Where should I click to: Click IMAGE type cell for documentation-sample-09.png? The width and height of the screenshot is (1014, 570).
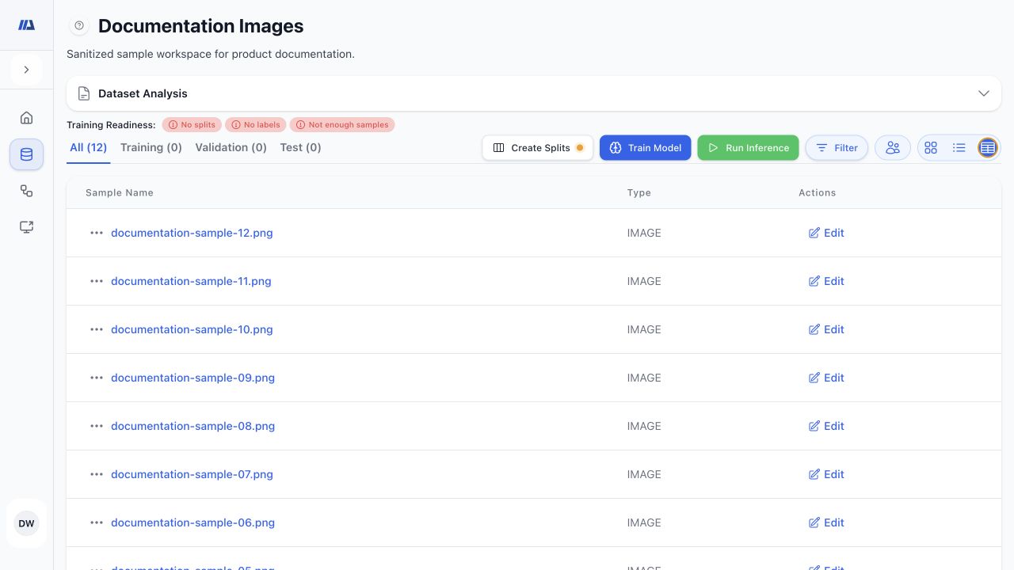[x=644, y=378]
